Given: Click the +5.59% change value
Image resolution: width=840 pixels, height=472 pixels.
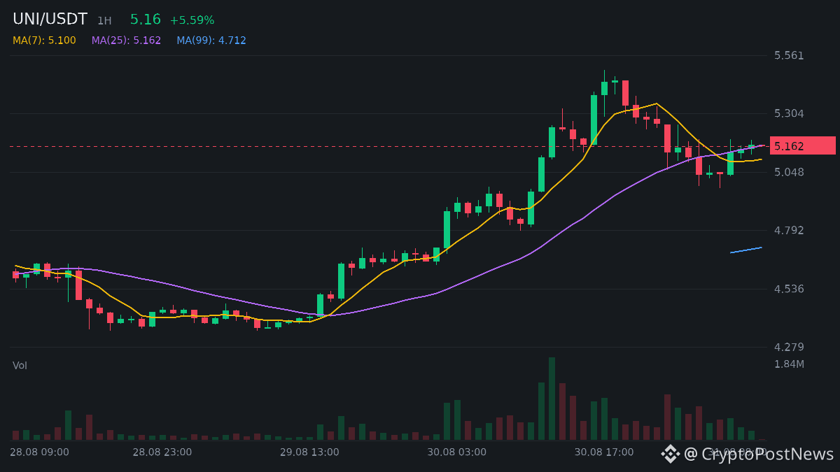Looking at the screenshot, I should [192, 20].
